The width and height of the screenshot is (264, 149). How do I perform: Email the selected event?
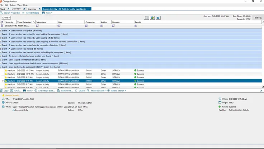pyautogui.click(x=16, y=91)
